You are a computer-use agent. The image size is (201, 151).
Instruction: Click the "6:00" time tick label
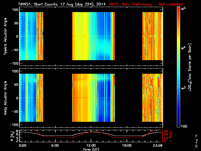coord(55,146)
